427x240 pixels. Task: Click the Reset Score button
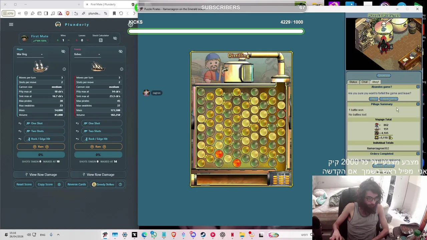point(24,184)
